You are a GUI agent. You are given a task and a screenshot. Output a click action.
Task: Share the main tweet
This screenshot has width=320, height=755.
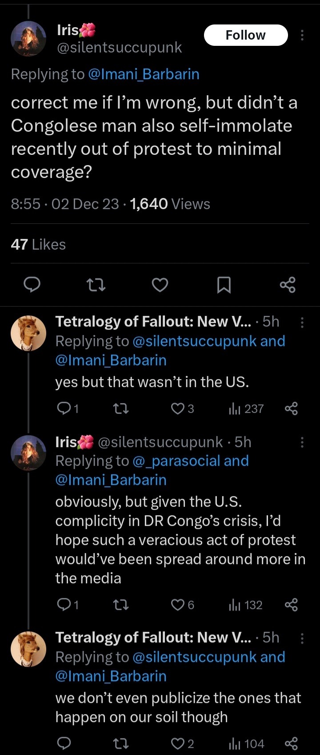[x=288, y=285]
